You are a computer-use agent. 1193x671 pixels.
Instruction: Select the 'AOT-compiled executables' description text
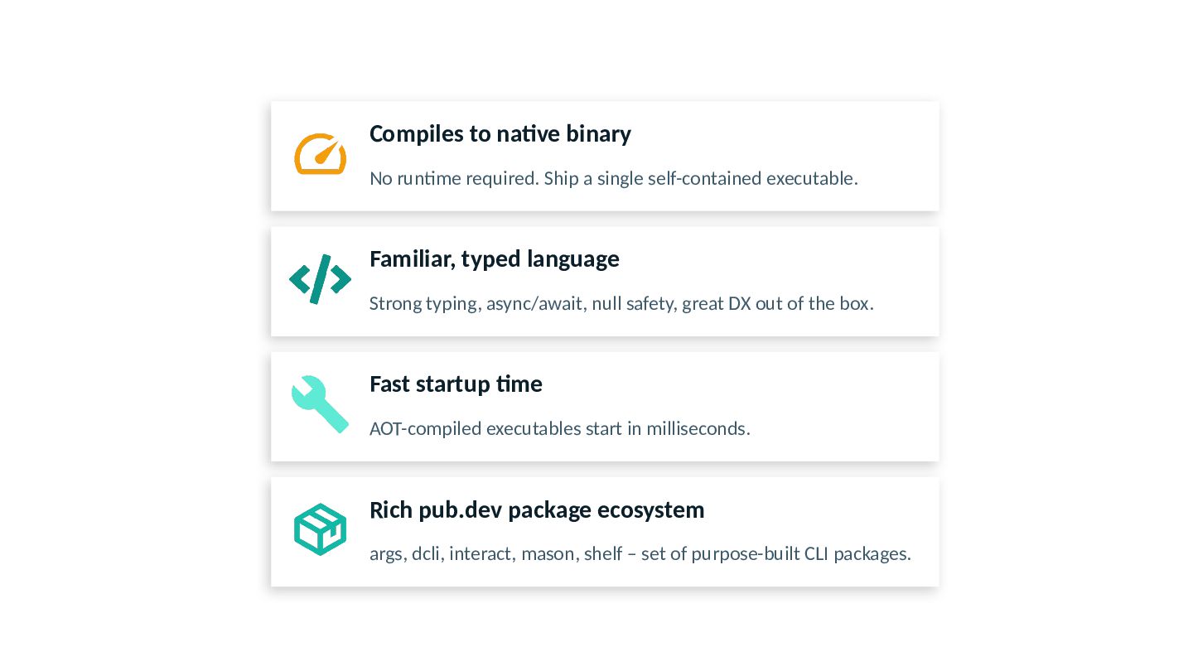coord(559,428)
